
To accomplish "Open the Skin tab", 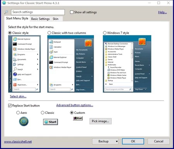I will pos(55,19).
